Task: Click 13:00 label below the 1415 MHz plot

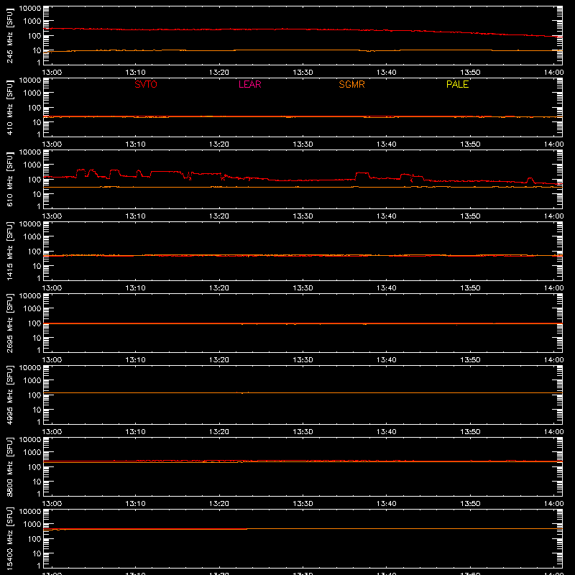Action: pyautogui.click(x=52, y=288)
